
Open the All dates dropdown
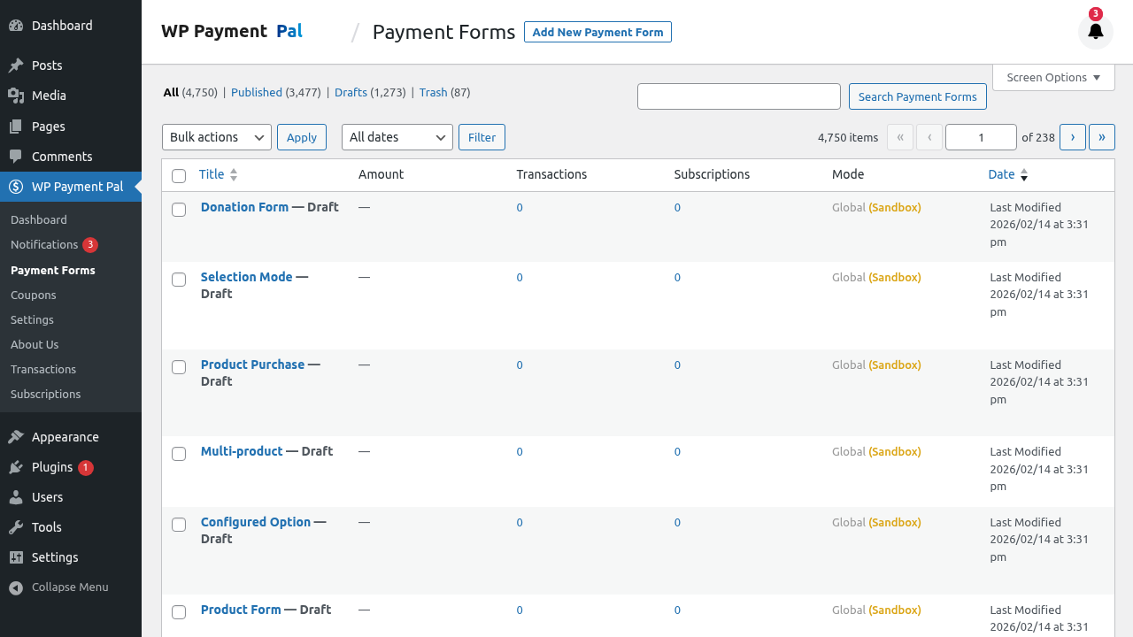[397, 137]
